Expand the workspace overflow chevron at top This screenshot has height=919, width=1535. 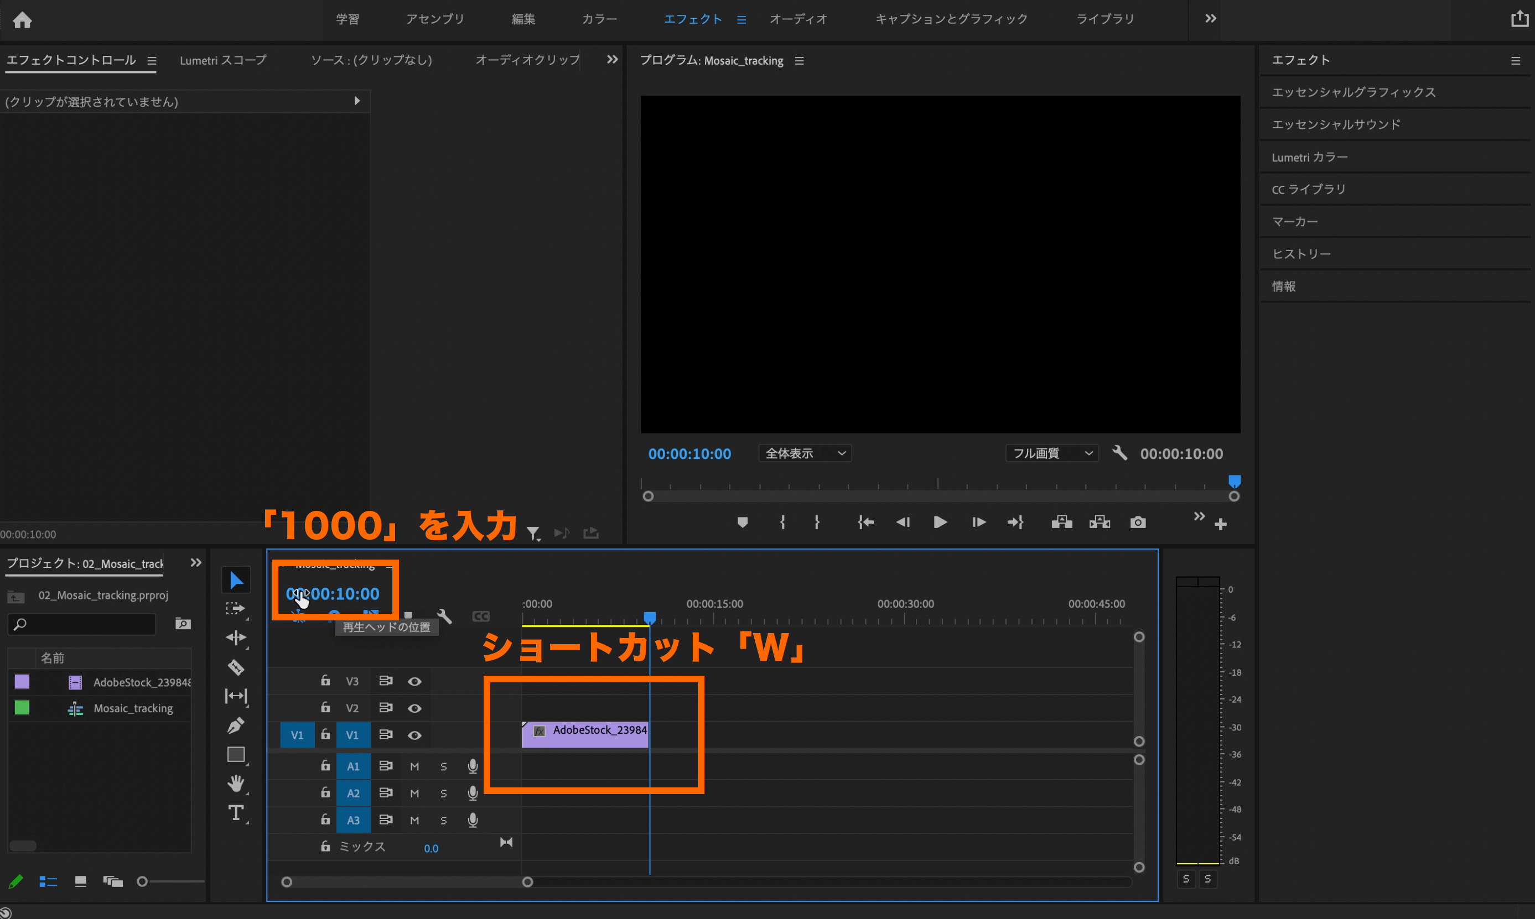click(1210, 19)
